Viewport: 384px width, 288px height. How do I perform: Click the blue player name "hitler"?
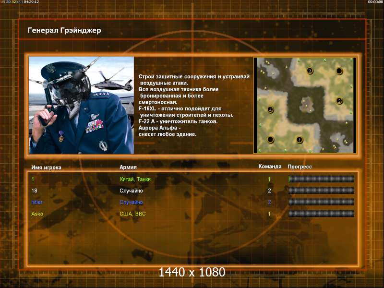[x=37, y=202]
